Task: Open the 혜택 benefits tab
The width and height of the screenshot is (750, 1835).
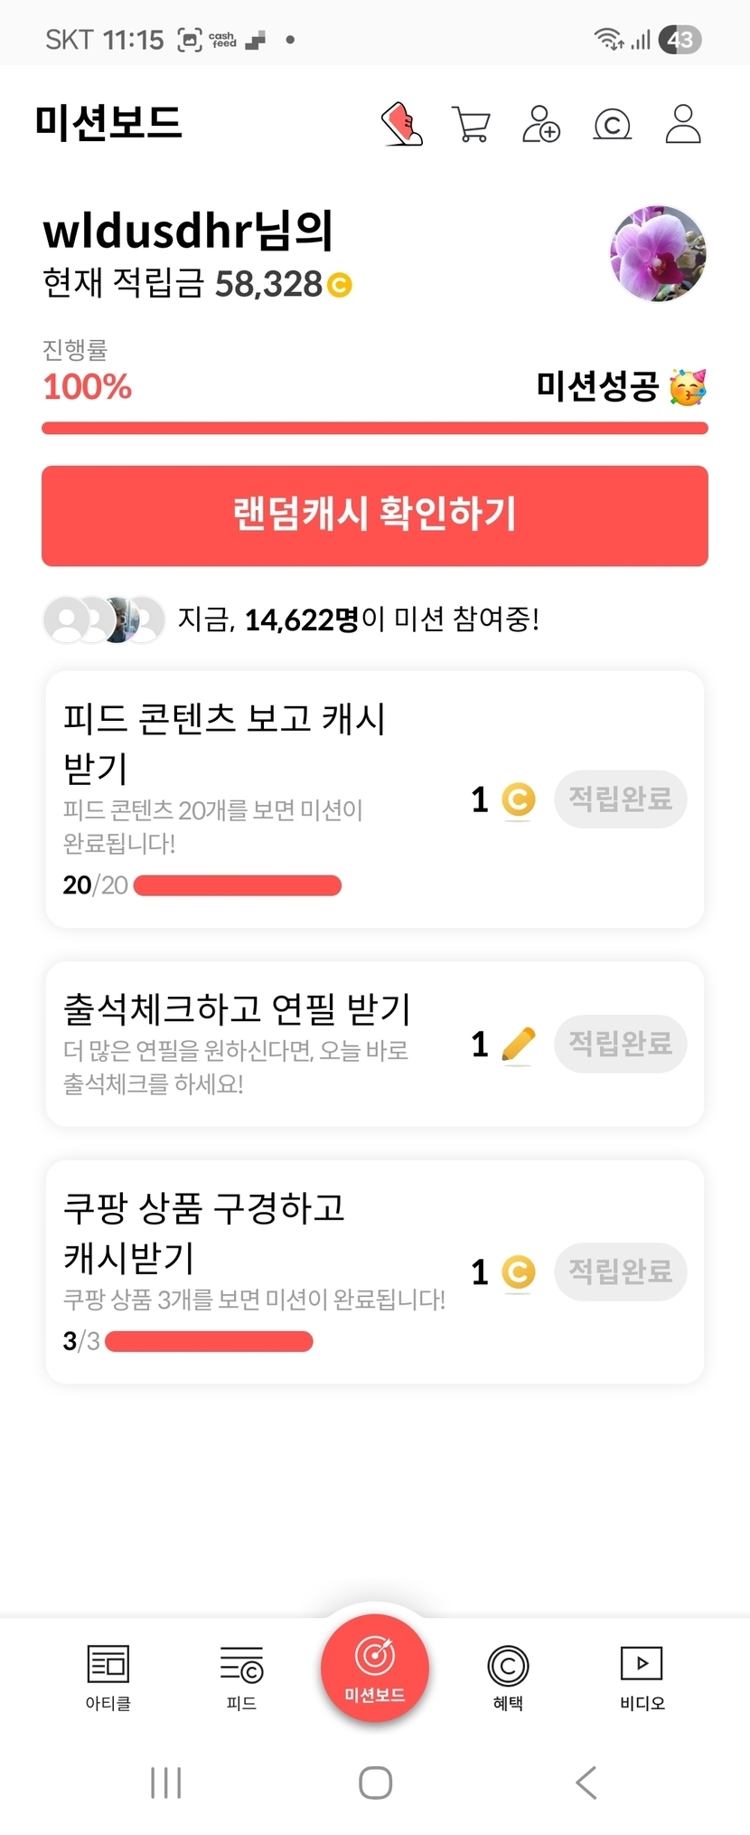Action: 508,1677
